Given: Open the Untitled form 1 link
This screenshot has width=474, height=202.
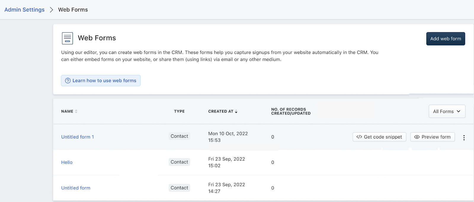Looking at the screenshot, I should coord(77,137).
